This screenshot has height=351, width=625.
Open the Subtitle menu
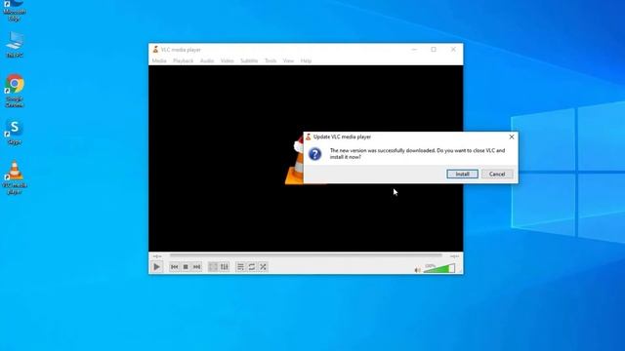[249, 60]
